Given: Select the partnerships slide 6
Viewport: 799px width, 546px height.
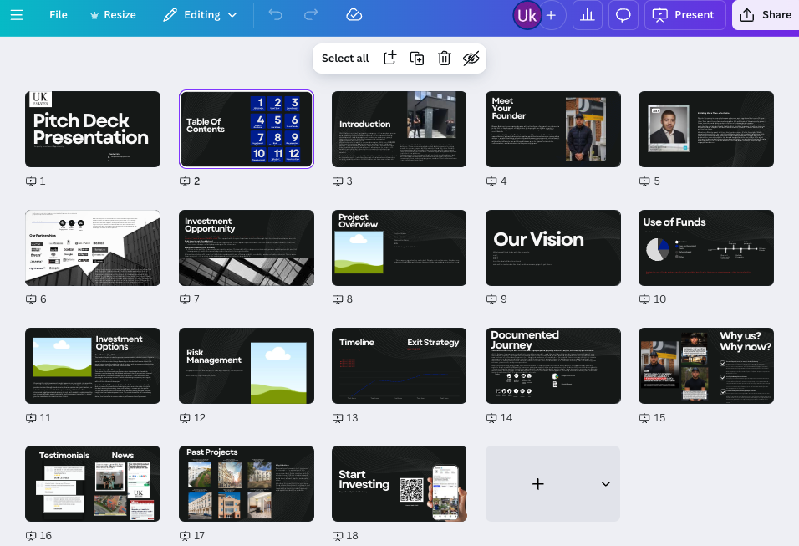Looking at the screenshot, I should [93, 247].
